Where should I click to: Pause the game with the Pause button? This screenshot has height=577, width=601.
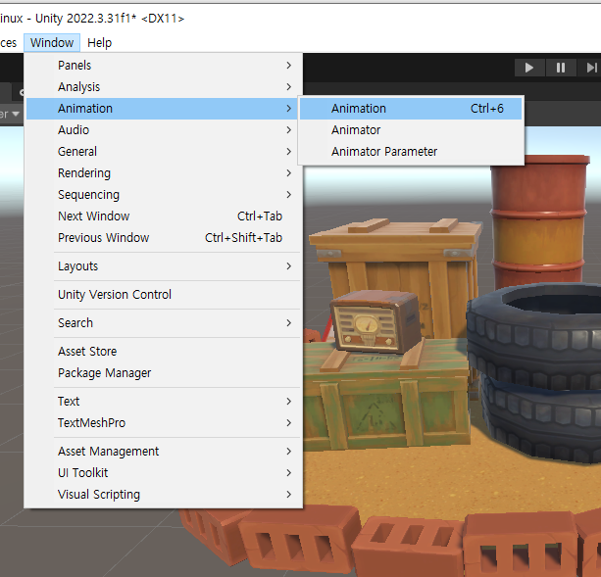[x=561, y=68]
